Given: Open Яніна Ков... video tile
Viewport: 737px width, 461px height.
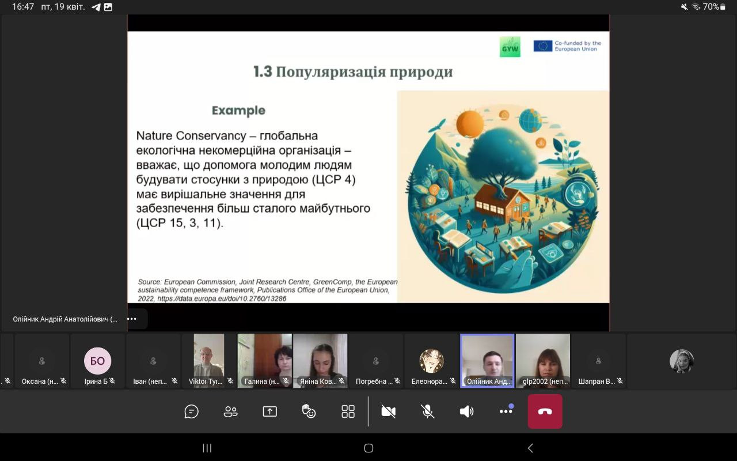Looking at the screenshot, I should [320, 361].
